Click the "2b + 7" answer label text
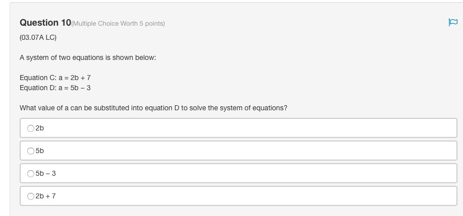This screenshot has height=216, width=463. pyautogui.click(x=46, y=196)
